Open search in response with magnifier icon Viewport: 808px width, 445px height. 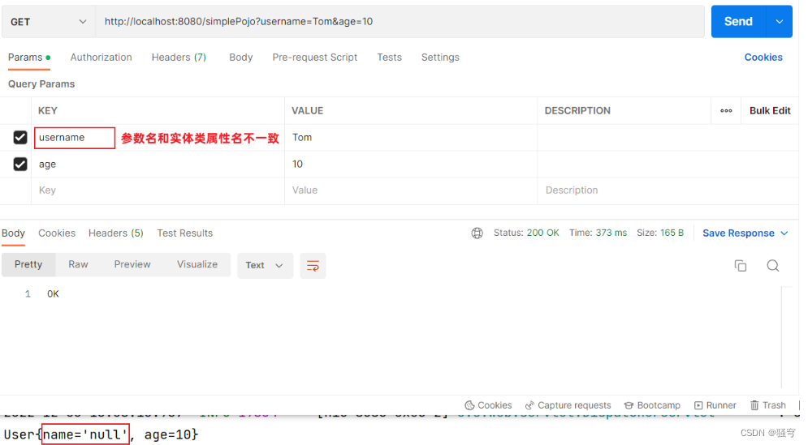pos(772,265)
